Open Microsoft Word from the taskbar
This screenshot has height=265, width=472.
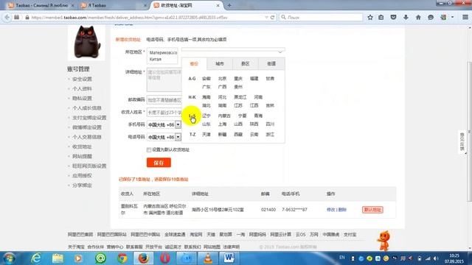[229, 258]
